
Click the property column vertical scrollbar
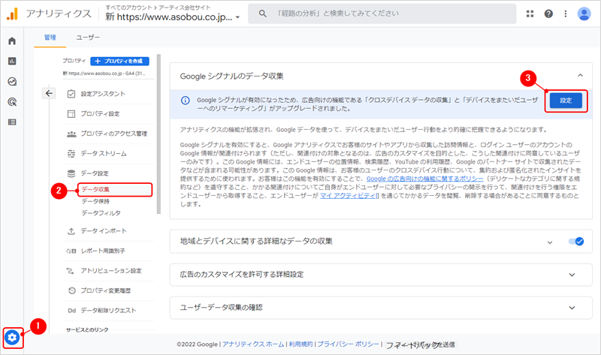[x=159, y=134]
